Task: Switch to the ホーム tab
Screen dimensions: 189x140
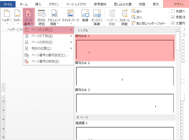Action: 24,4
